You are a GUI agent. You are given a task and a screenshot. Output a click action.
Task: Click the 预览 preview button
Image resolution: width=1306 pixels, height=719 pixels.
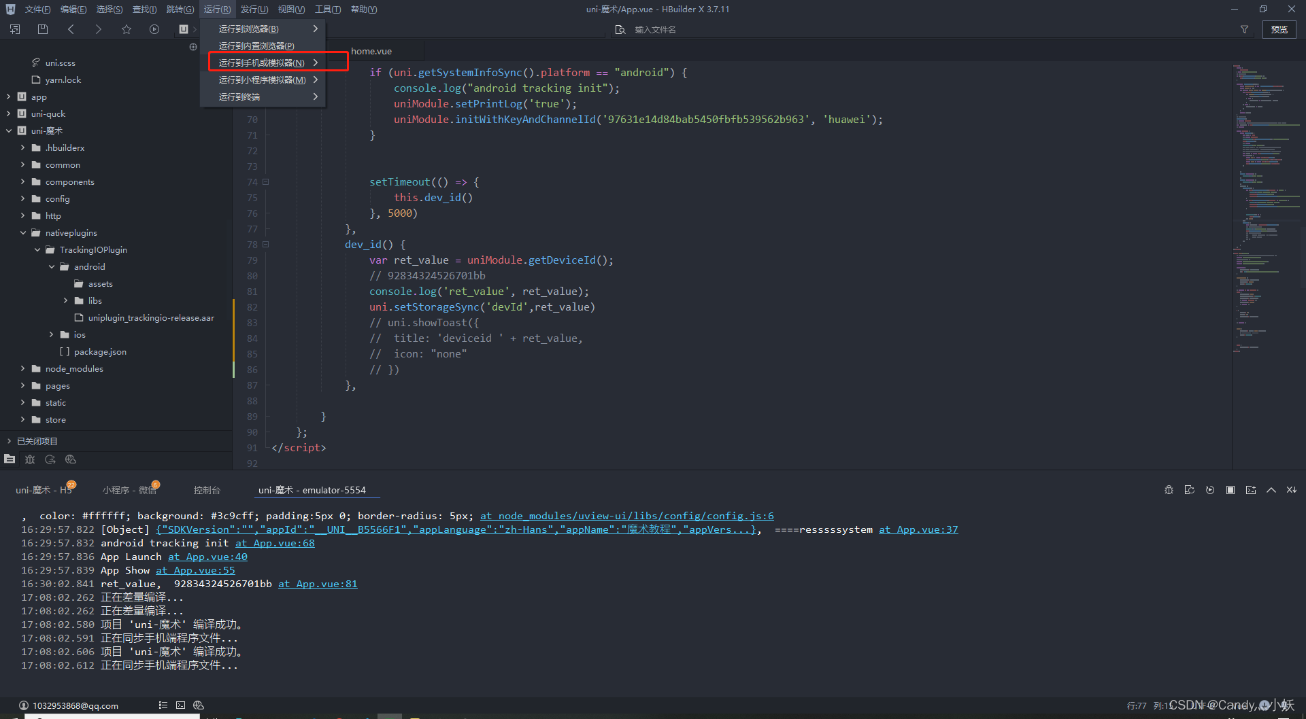pos(1279,29)
